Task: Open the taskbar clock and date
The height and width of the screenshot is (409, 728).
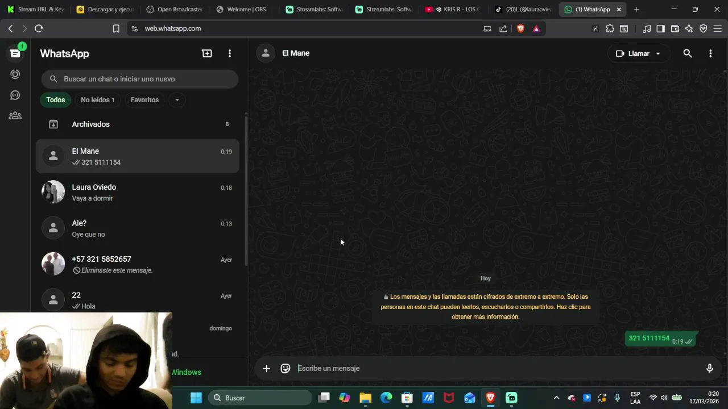Action: 704,398
